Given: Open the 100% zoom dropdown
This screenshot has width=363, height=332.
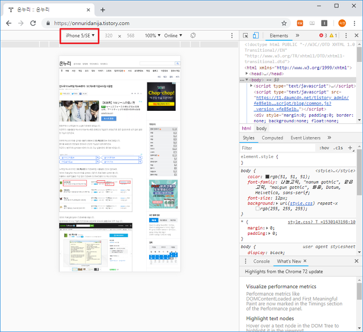Looking at the screenshot, I should coord(153,35).
